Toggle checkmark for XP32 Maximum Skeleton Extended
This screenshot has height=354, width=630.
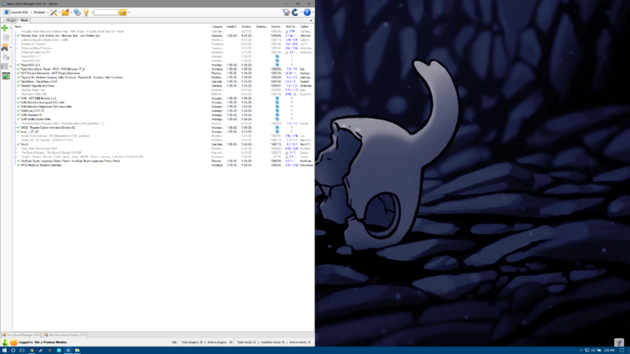[x=18, y=165]
